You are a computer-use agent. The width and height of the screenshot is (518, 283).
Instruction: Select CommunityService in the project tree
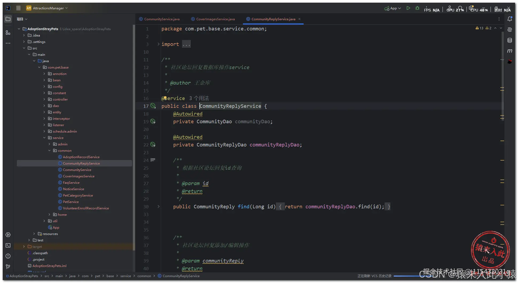pyautogui.click(x=77, y=170)
